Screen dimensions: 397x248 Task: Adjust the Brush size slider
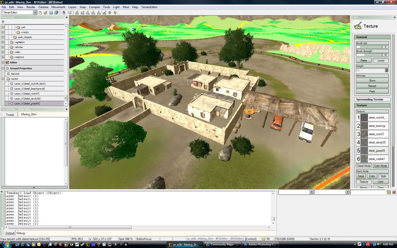click(x=368, y=46)
